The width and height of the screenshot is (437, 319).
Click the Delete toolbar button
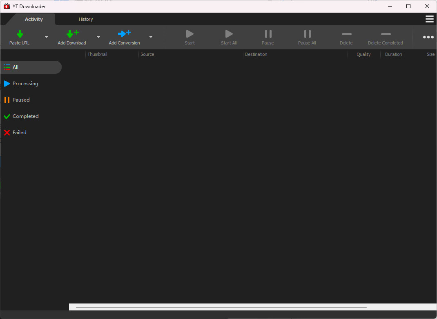346,37
